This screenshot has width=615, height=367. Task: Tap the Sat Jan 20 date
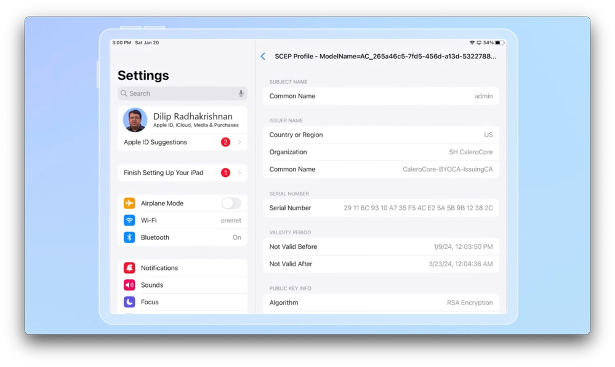[147, 42]
